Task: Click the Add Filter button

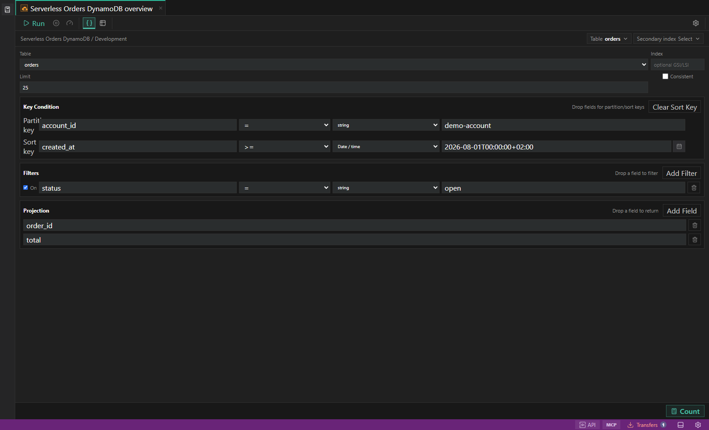Action: click(x=681, y=173)
